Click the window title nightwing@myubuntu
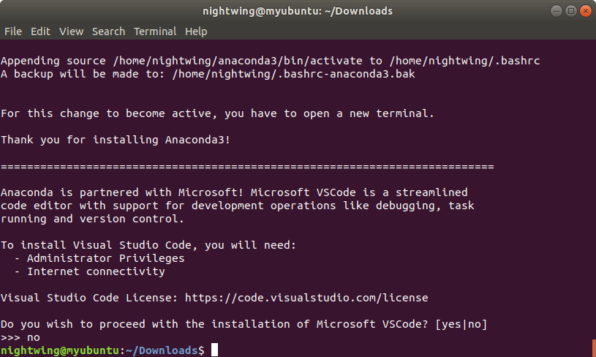The width and height of the screenshot is (596, 357). click(x=298, y=11)
